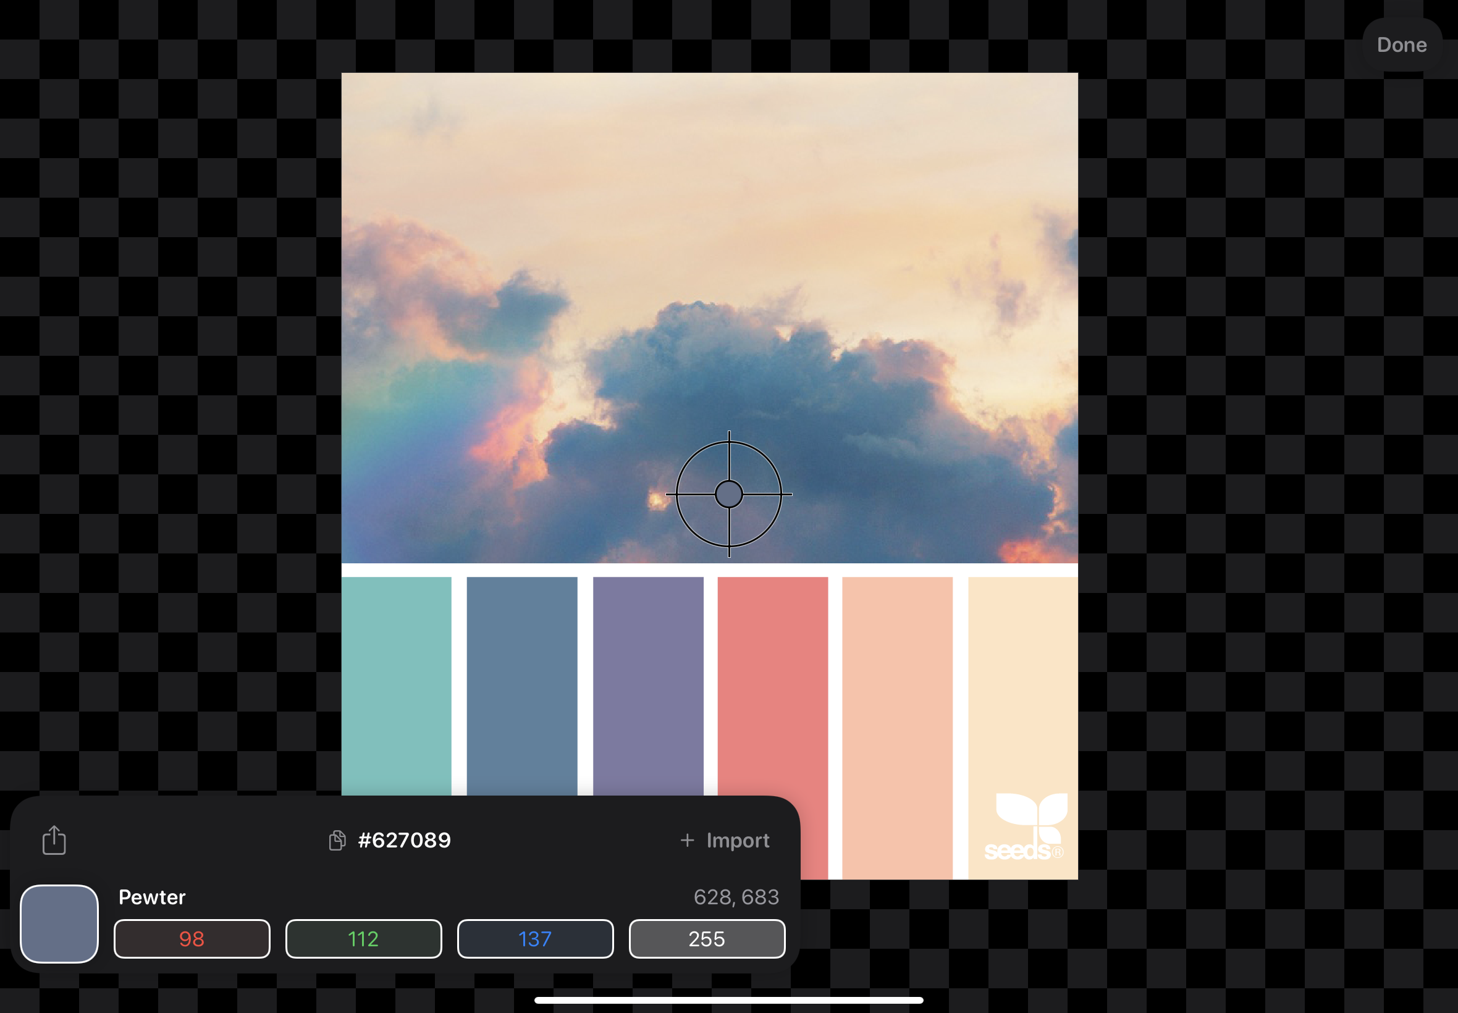
Task: Click the #627089 hex code text
Action: [404, 839]
